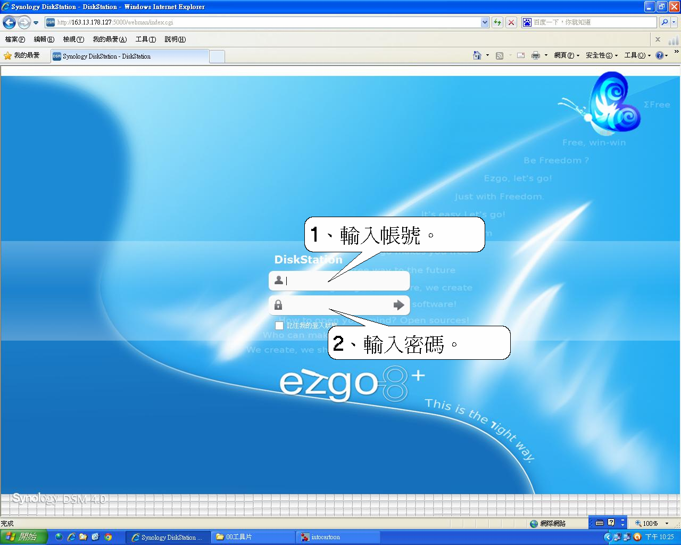681x545 pixels.
Task: Close the toolbar with the gray X
Action: (658, 39)
